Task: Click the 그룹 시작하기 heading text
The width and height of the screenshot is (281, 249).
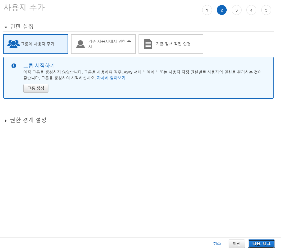Action: click(39, 66)
